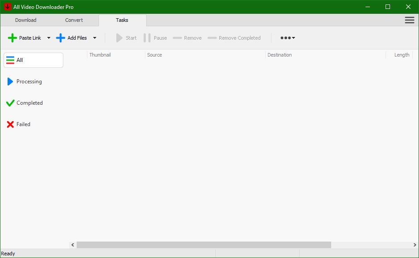Click the Source column header
Screen dimensions: 419x258
click(155, 55)
